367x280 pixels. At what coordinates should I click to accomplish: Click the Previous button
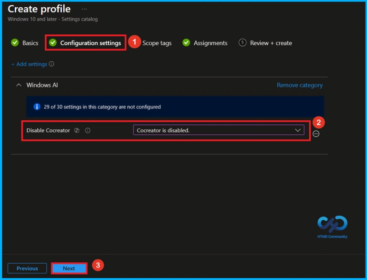pyautogui.click(x=27, y=268)
